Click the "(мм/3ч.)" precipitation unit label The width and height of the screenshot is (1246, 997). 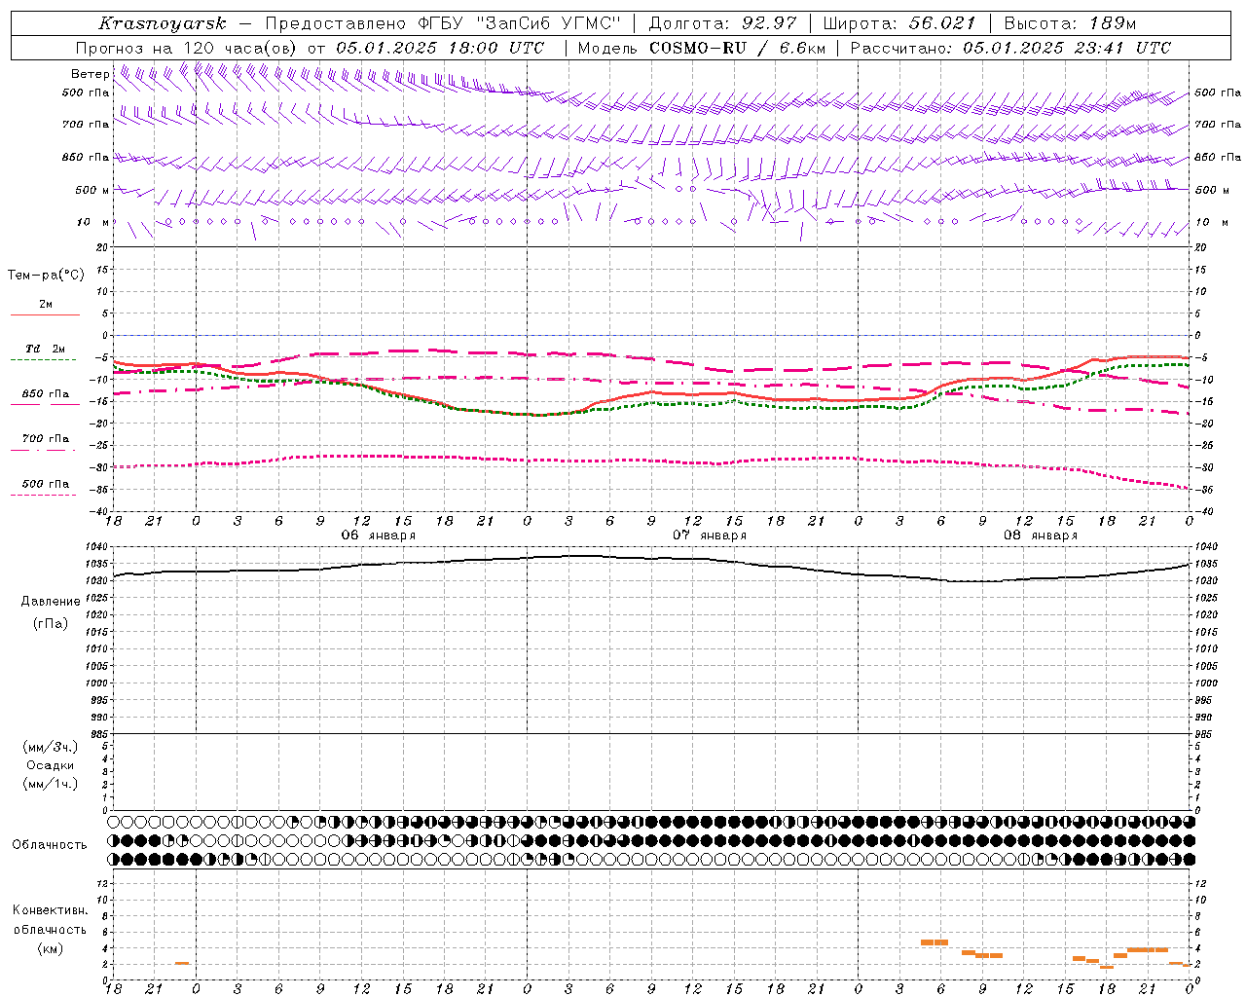51,747
